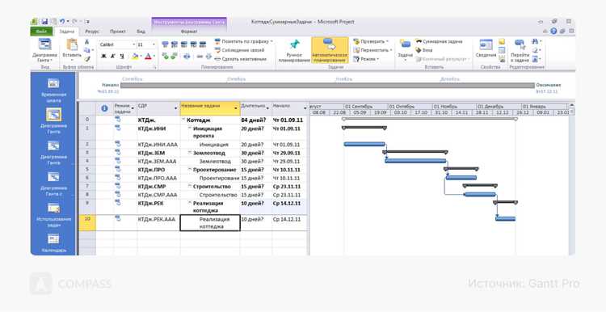Click row number 10 header
606x312 pixels.
[87, 223]
